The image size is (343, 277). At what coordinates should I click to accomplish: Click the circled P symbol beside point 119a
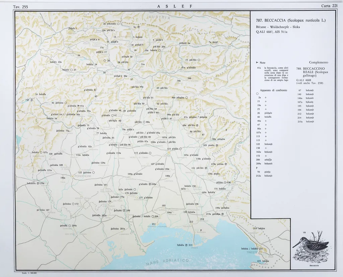click(x=225, y=164)
